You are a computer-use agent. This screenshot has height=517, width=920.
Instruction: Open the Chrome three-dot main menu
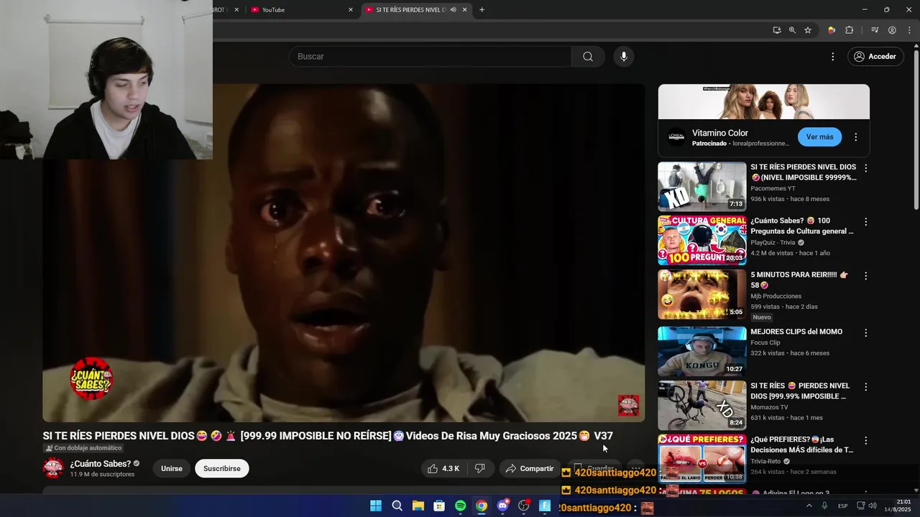(910, 30)
